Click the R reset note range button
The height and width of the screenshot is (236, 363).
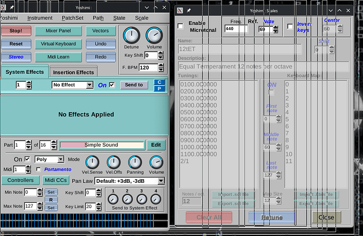click(x=51, y=200)
